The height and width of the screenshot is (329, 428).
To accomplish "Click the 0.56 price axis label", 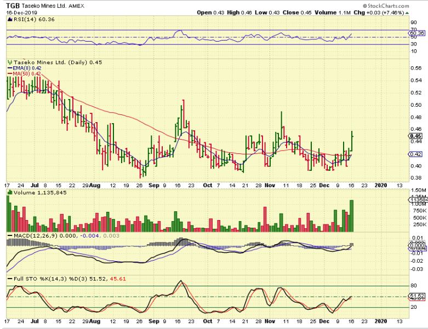I will 416,68.
